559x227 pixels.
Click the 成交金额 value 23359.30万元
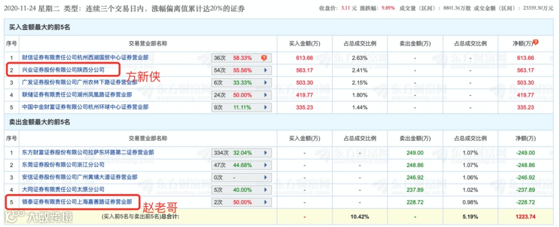click(x=537, y=7)
